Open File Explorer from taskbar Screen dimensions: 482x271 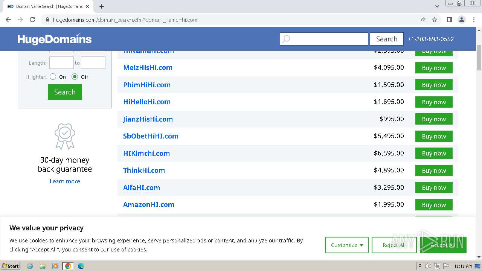43,266
